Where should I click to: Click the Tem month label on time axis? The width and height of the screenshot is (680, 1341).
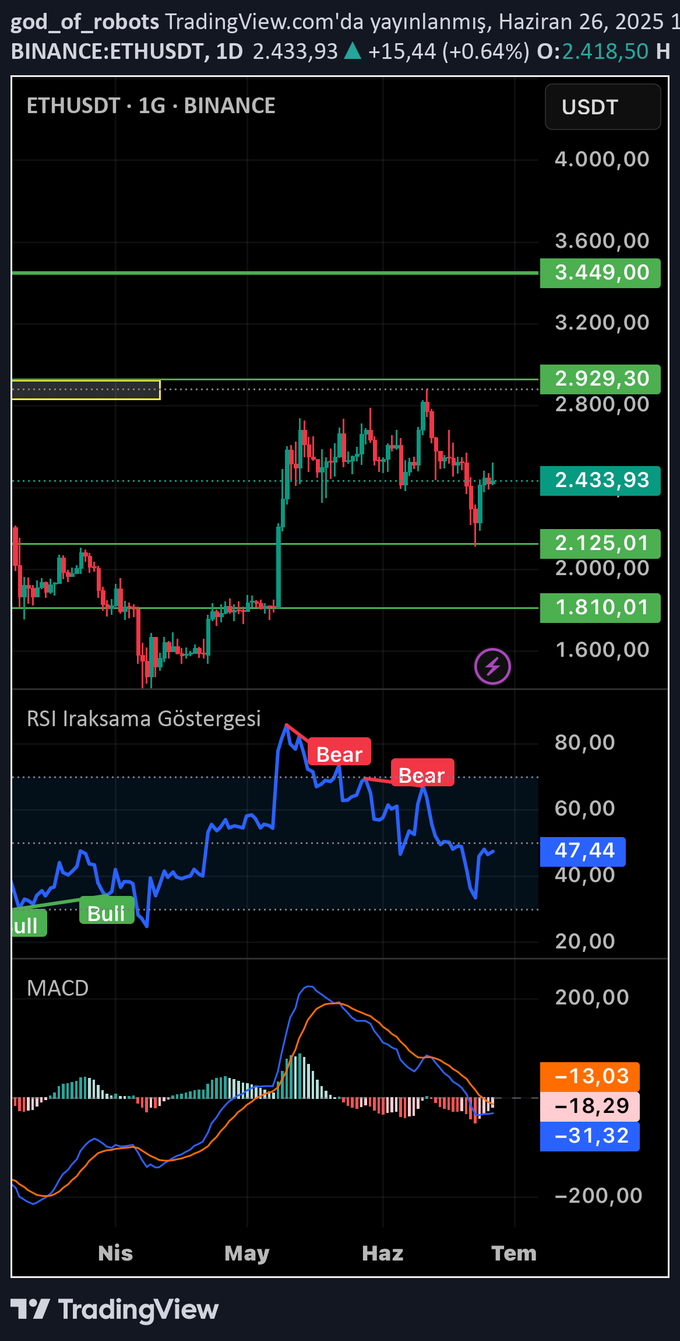(x=514, y=1253)
